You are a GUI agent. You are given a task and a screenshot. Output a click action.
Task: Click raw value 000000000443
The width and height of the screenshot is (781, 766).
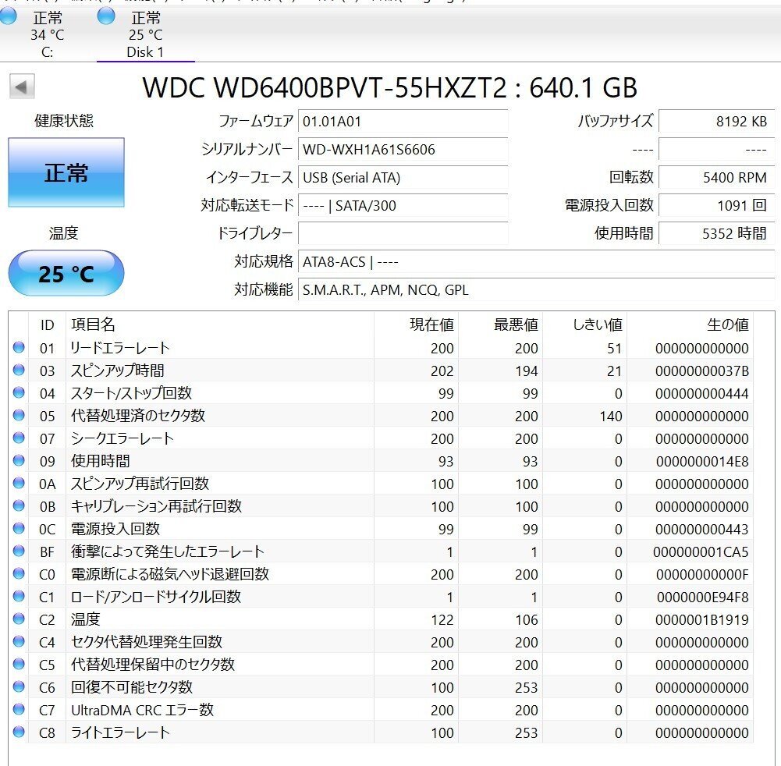click(701, 529)
